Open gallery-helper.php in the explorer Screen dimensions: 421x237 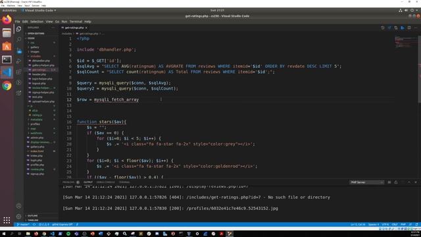click(43, 65)
